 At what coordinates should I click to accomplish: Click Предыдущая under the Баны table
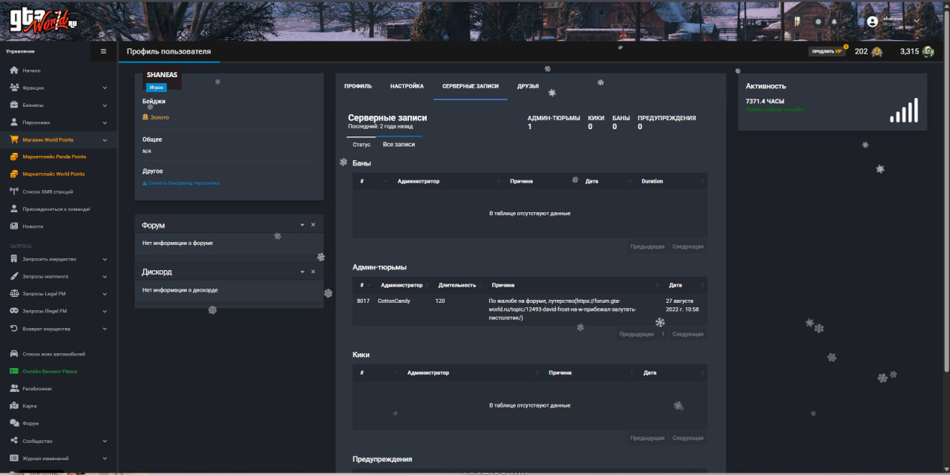click(x=647, y=246)
